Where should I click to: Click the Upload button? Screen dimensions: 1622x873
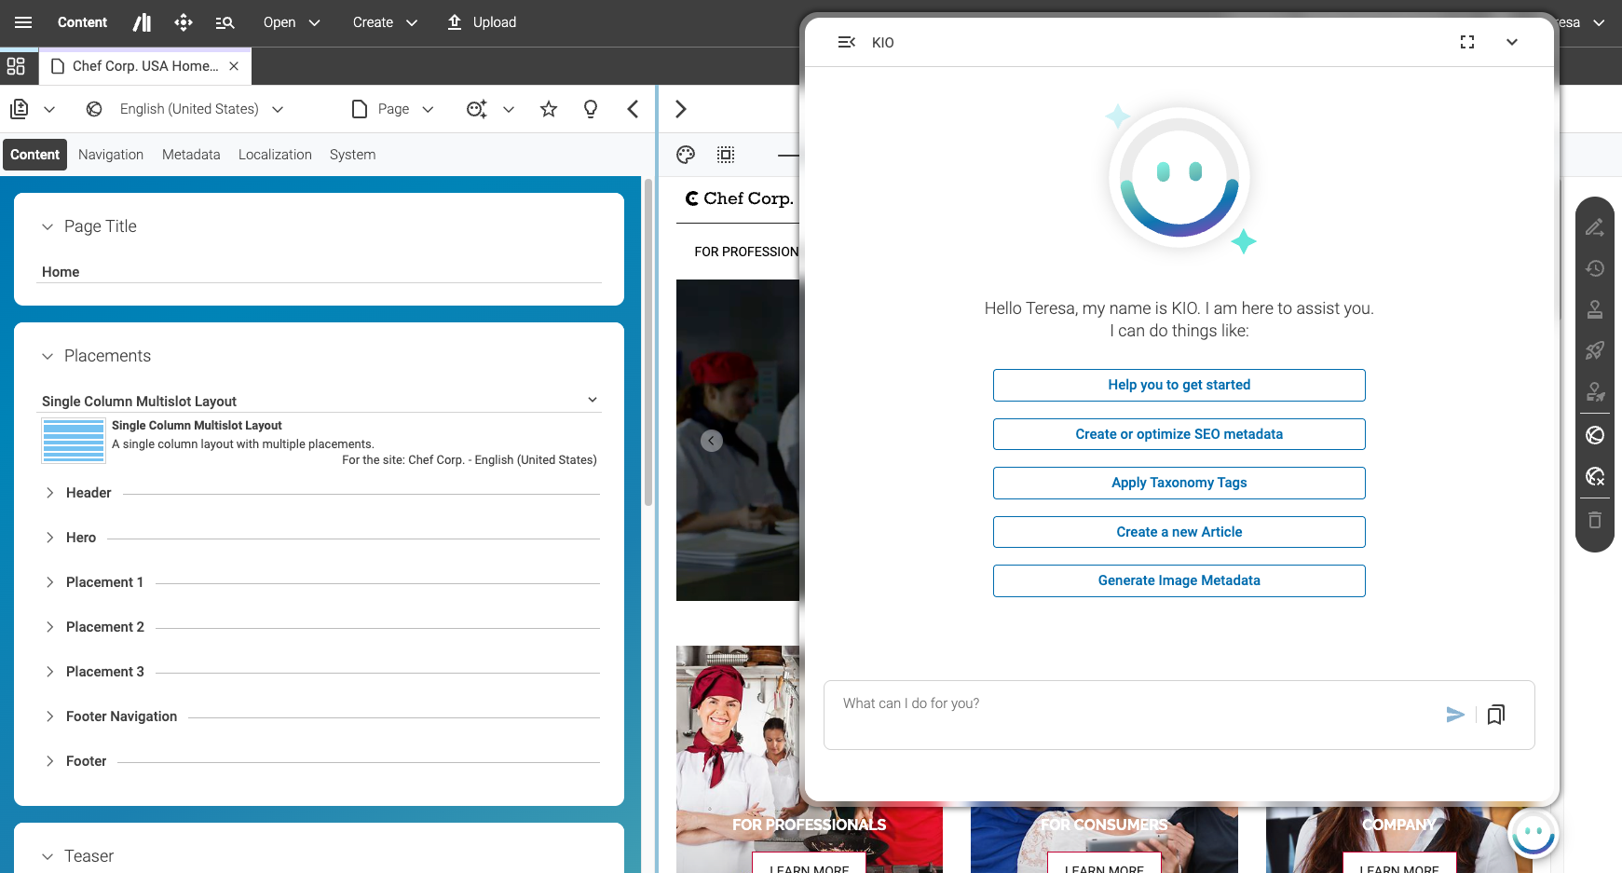482,22
